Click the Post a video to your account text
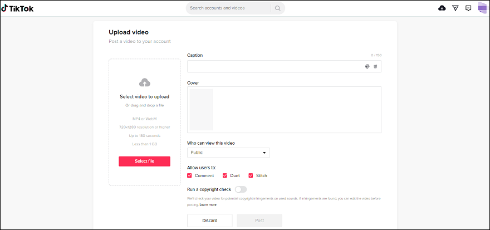This screenshot has height=230, width=490. pyautogui.click(x=140, y=41)
